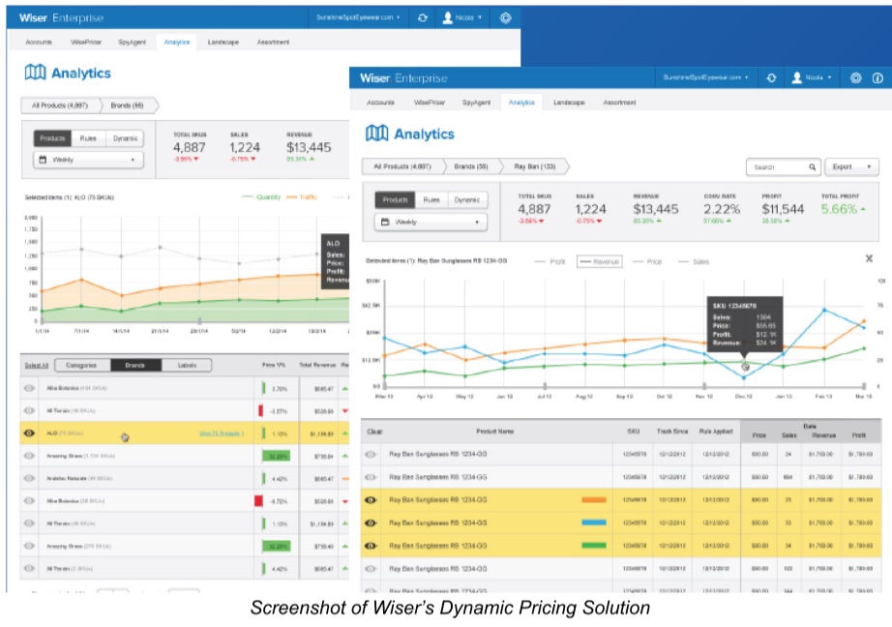The width and height of the screenshot is (892, 627).
Task: Select the Analytics tab in the back window
Action: (177, 43)
